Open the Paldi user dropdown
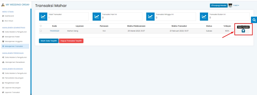This screenshot has width=257, height=95. 236,5
